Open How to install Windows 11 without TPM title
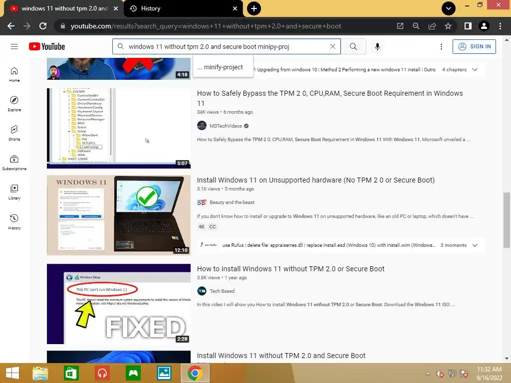Screen dimensions: 511x383 pos(291,269)
